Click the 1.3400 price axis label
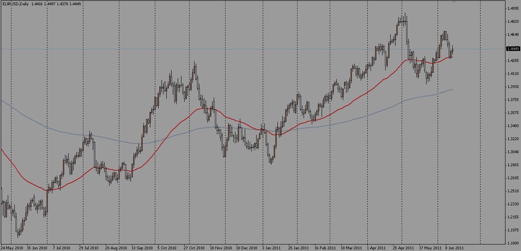Viewport: 521px width, 251px height. [513, 126]
